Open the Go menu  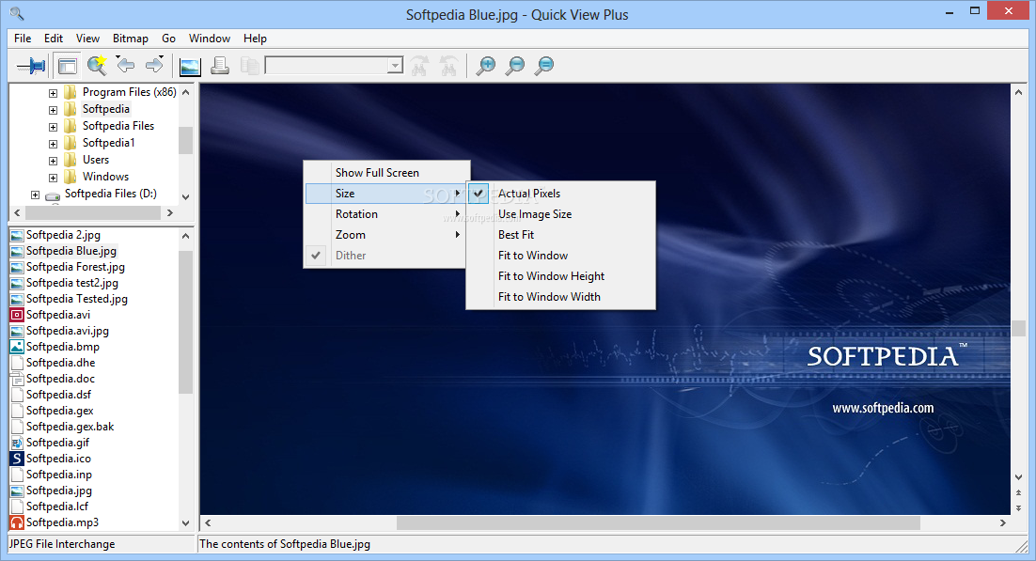coord(168,39)
